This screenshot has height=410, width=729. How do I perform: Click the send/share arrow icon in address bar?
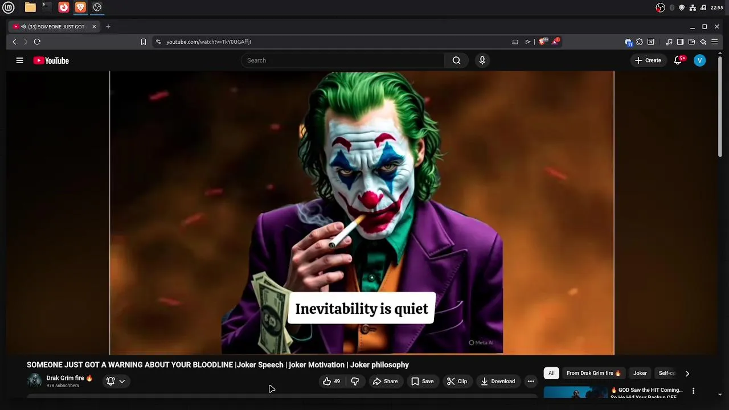click(528, 42)
